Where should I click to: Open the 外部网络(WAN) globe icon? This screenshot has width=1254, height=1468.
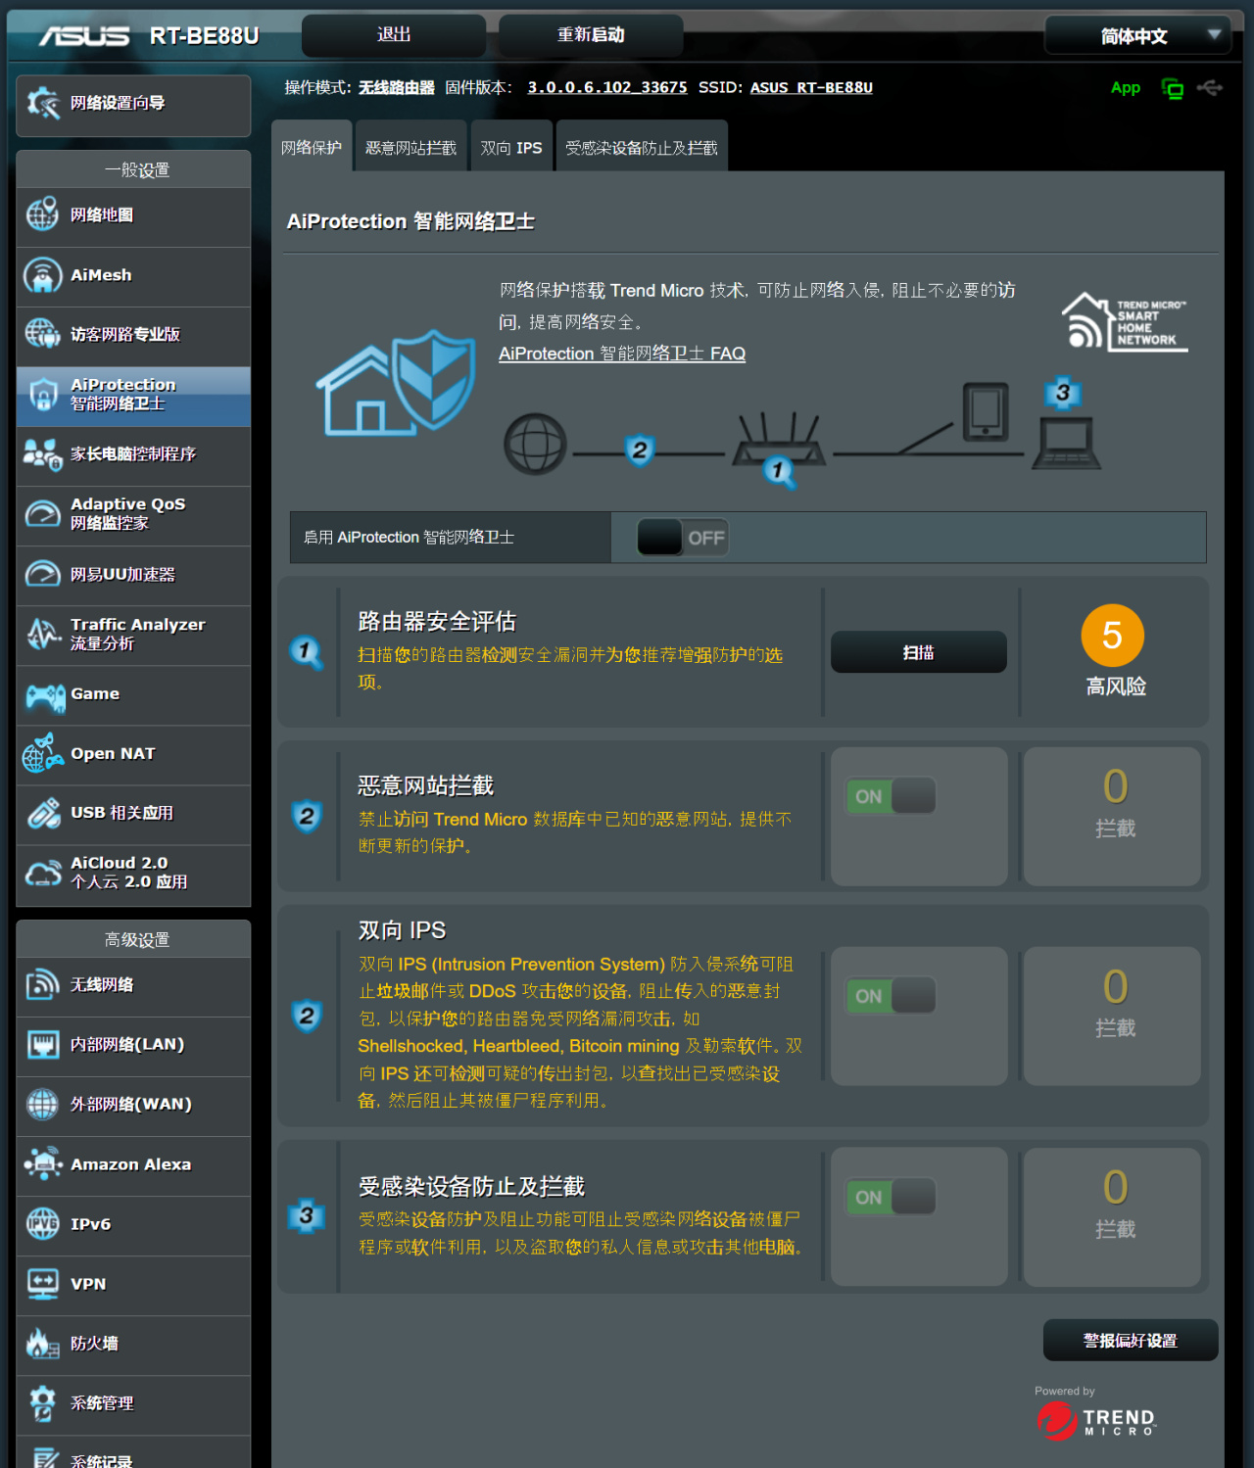click(x=42, y=1105)
